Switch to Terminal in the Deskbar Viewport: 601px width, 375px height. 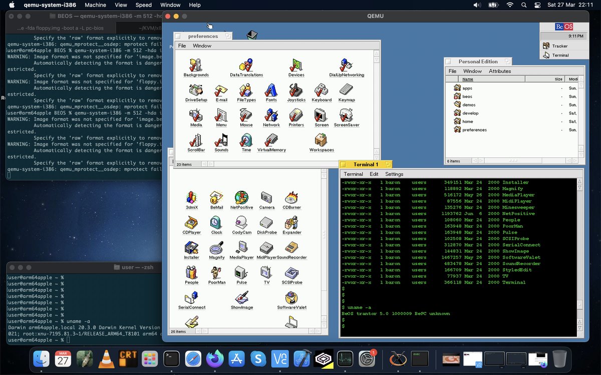pyautogui.click(x=564, y=55)
